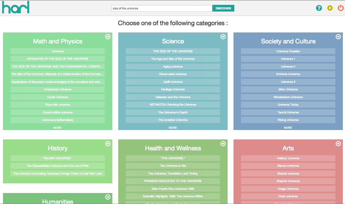
Task: Show MORE under Society and Culture
Action: point(288,128)
